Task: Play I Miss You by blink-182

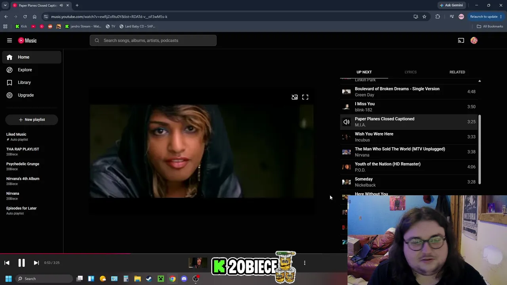Action: pyautogui.click(x=409, y=106)
